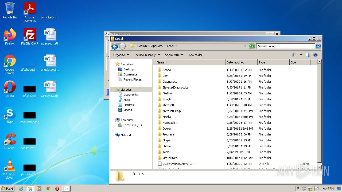Sort by the Type column header
Image resolution: width=342 pixels, height=192 pixels.
coord(273,62)
